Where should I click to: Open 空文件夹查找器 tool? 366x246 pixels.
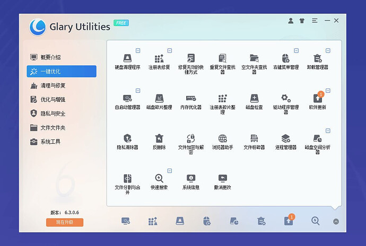tap(254, 64)
